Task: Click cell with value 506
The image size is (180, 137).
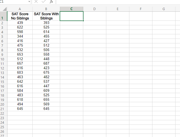Action: [x=46, y=50]
